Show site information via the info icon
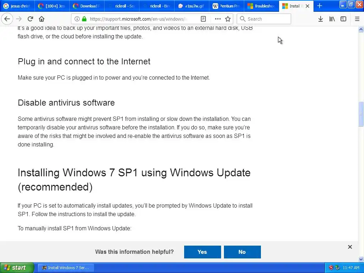 (77, 19)
